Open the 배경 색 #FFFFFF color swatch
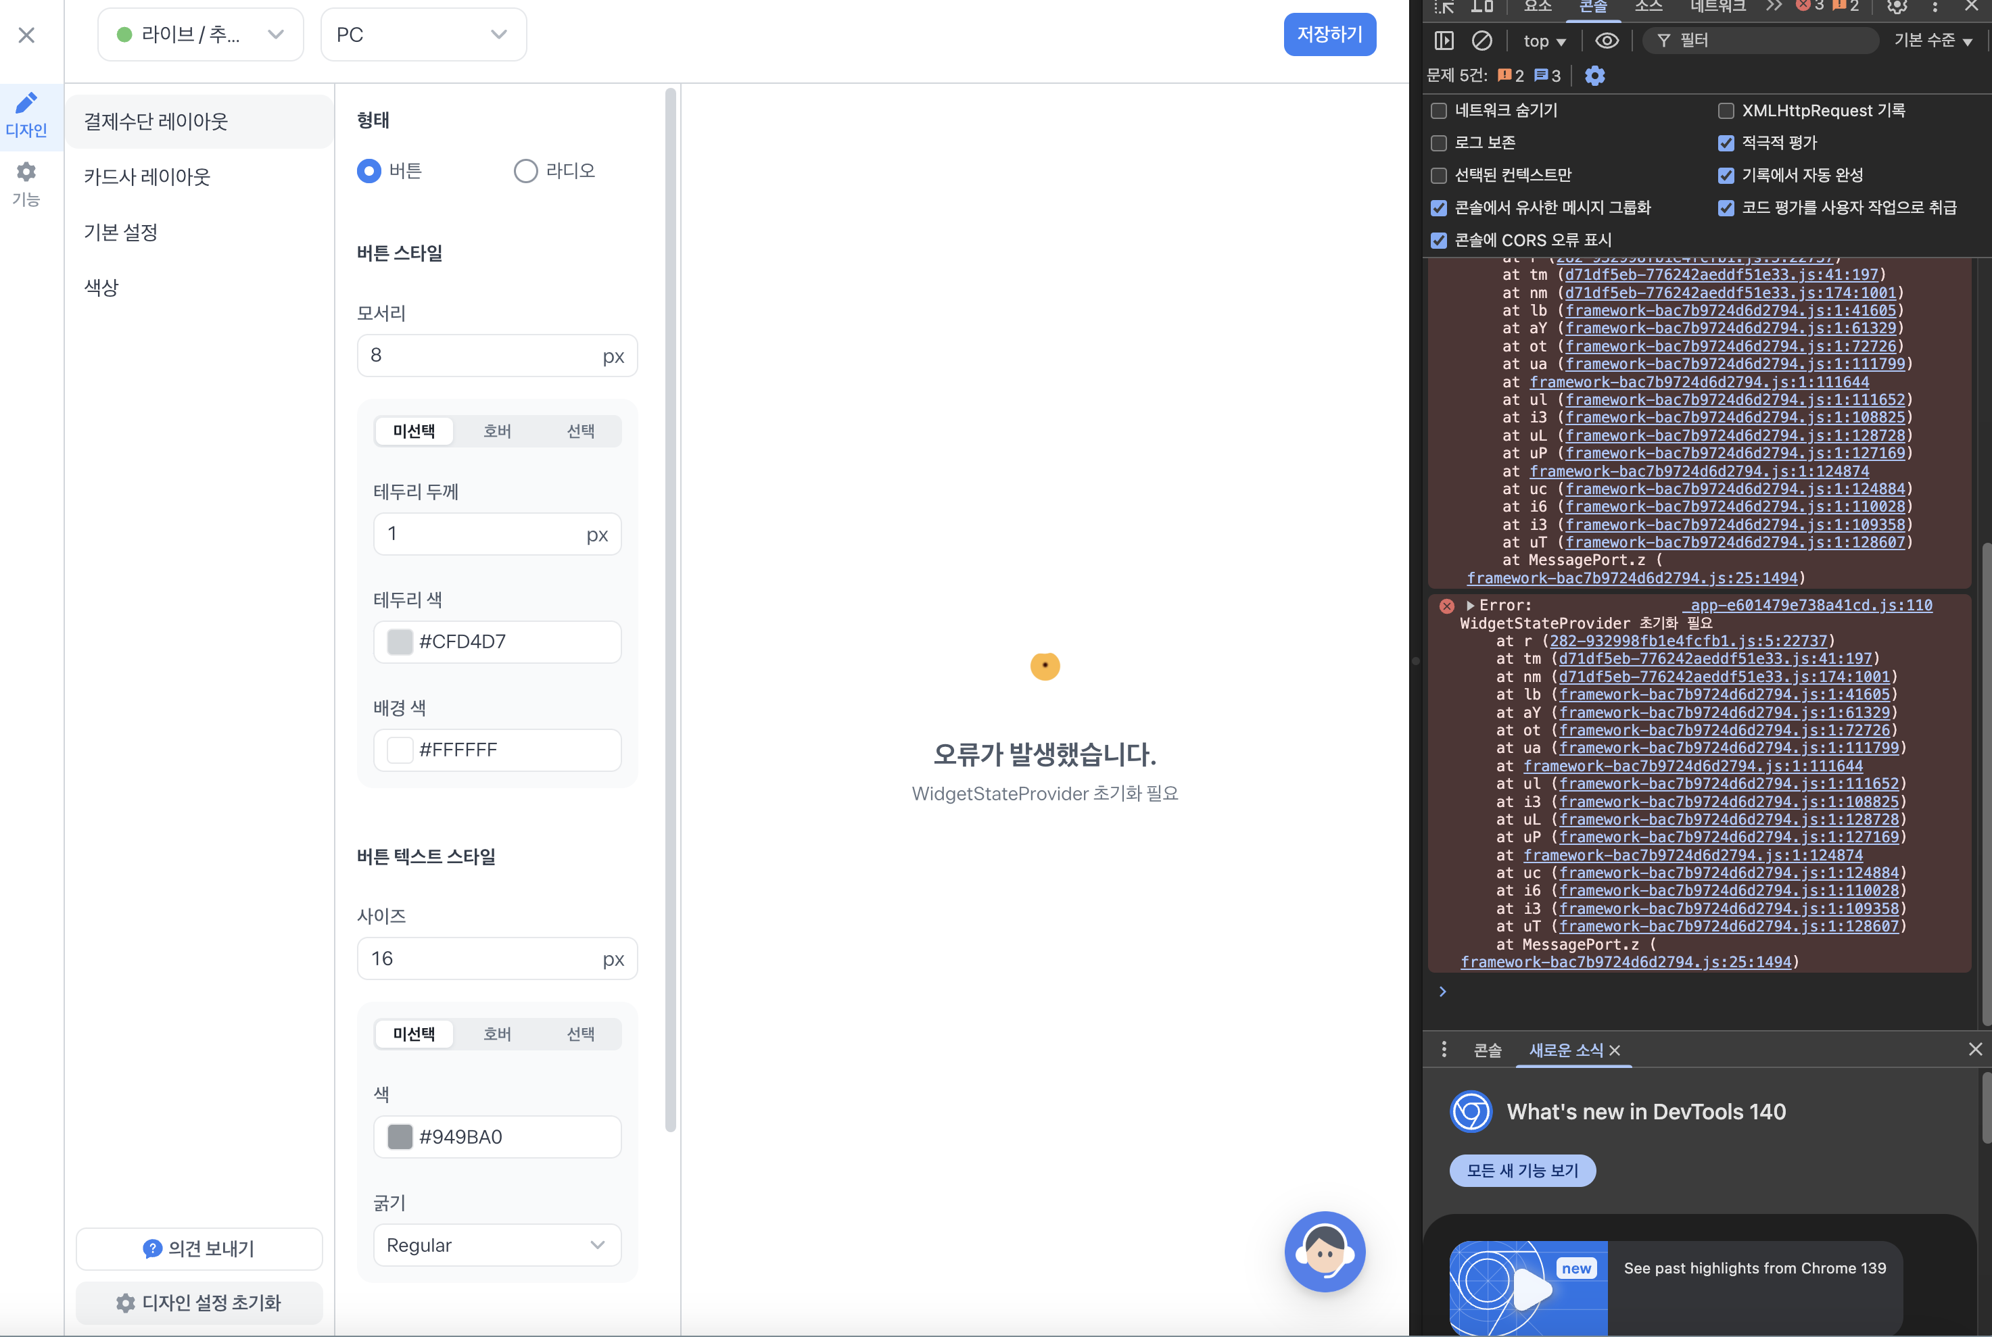 400,750
